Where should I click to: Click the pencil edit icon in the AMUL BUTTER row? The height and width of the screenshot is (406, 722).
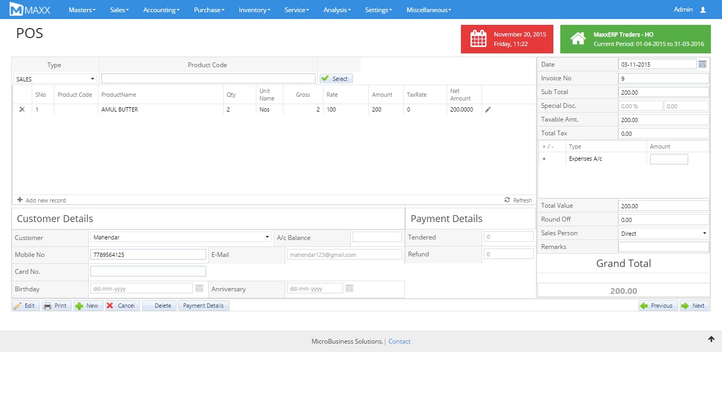coord(488,109)
